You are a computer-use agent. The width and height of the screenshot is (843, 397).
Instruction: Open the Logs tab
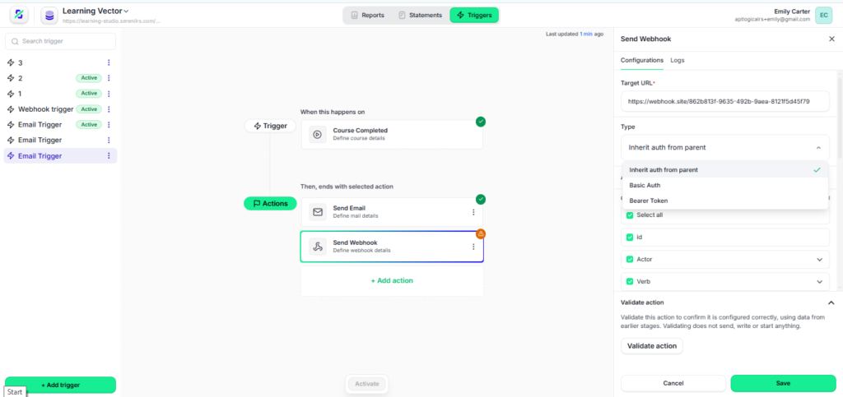coord(678,60)
